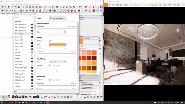Open the Extensions menu
The height and width of the screenshot is (104, 185).
32,4
